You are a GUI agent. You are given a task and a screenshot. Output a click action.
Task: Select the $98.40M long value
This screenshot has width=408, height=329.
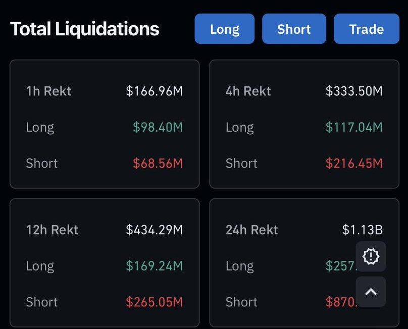[x=158, y=127]
